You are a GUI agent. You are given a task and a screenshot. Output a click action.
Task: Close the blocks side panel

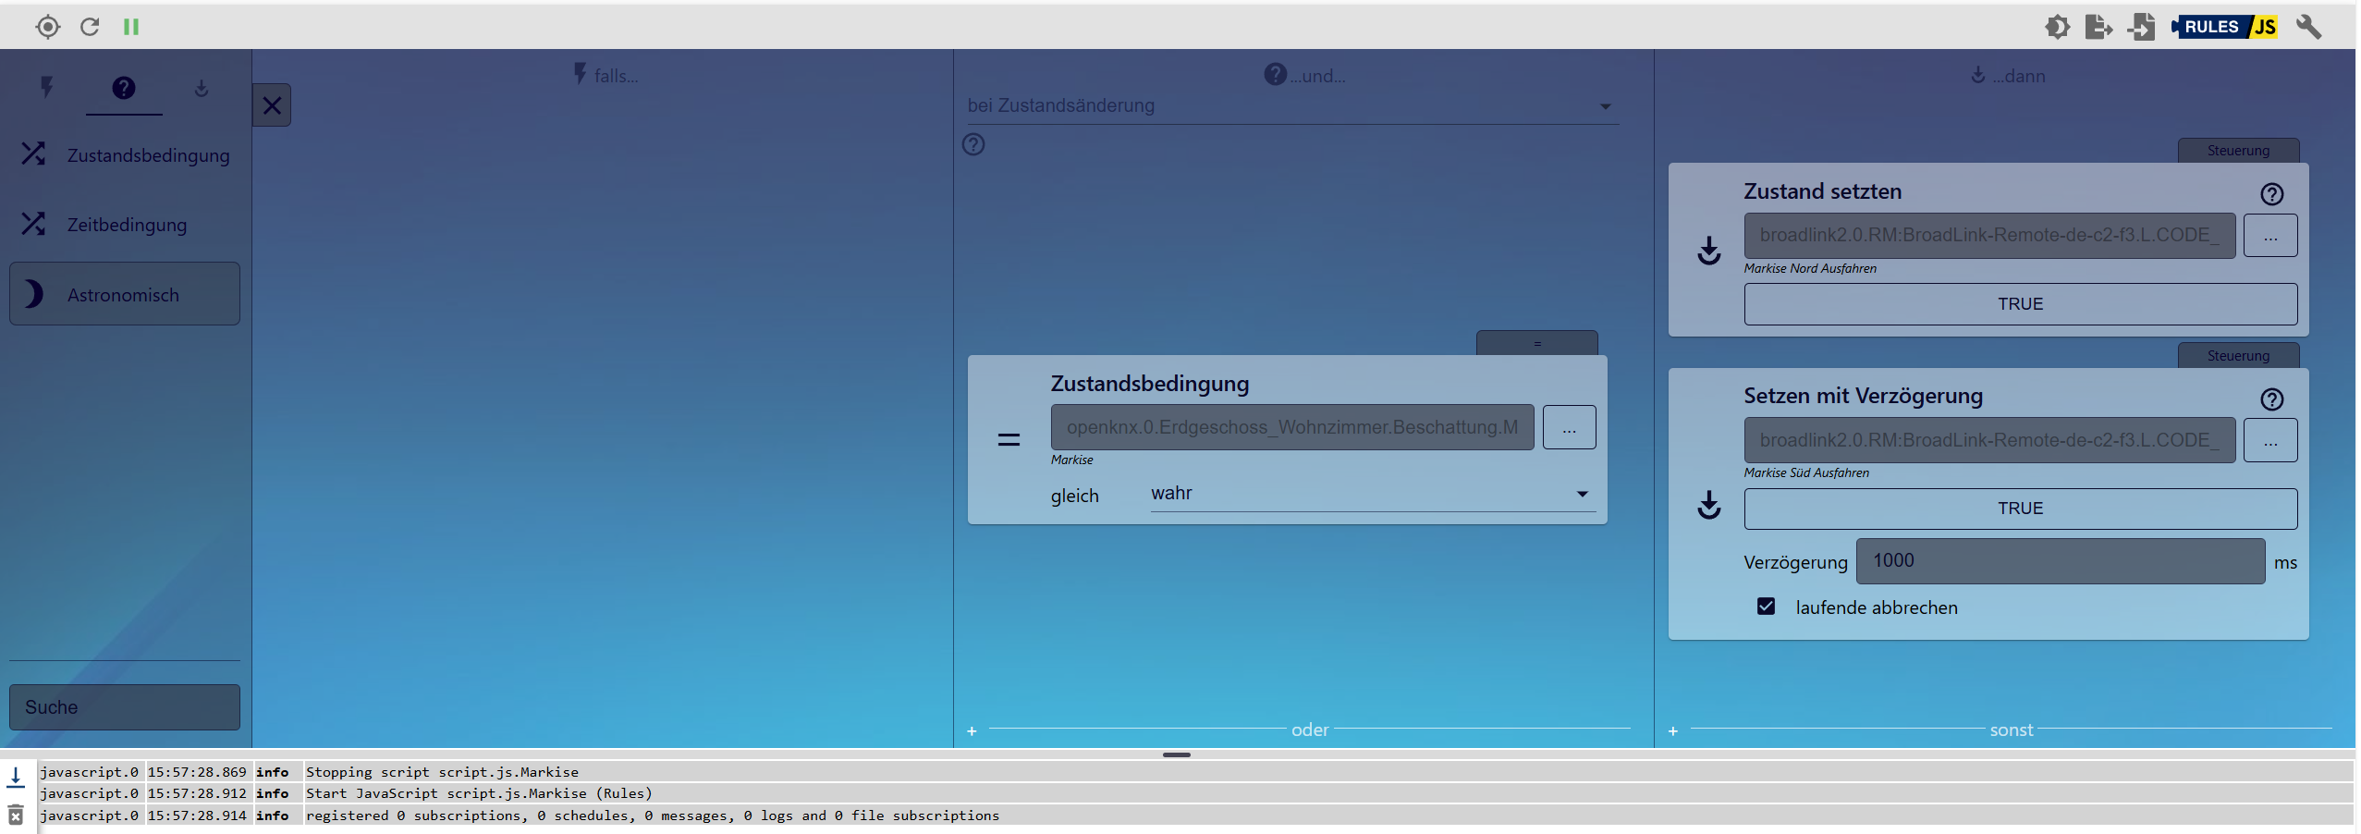click(272, 105)
